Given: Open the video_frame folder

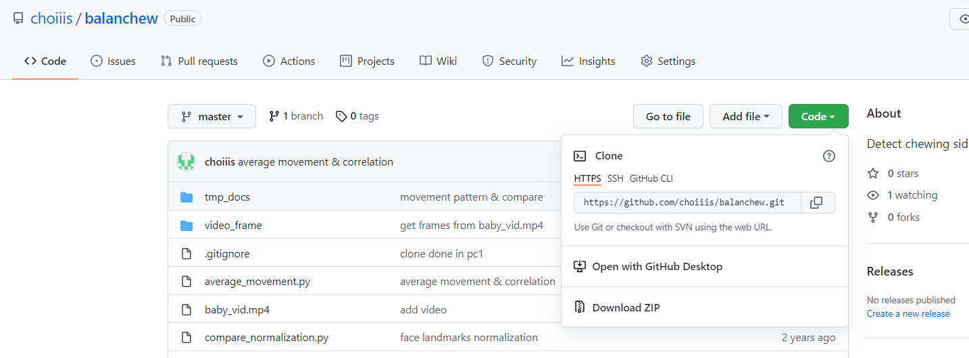Looking at the screenshot, I should (233, 226).
